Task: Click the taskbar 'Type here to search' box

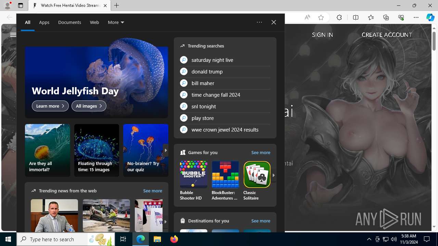Action: pos(66,239)
